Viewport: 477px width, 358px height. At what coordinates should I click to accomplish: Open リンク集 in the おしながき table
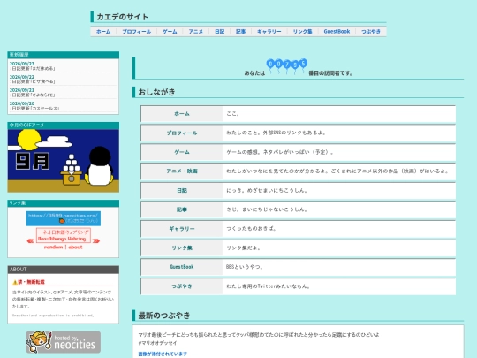182,248
